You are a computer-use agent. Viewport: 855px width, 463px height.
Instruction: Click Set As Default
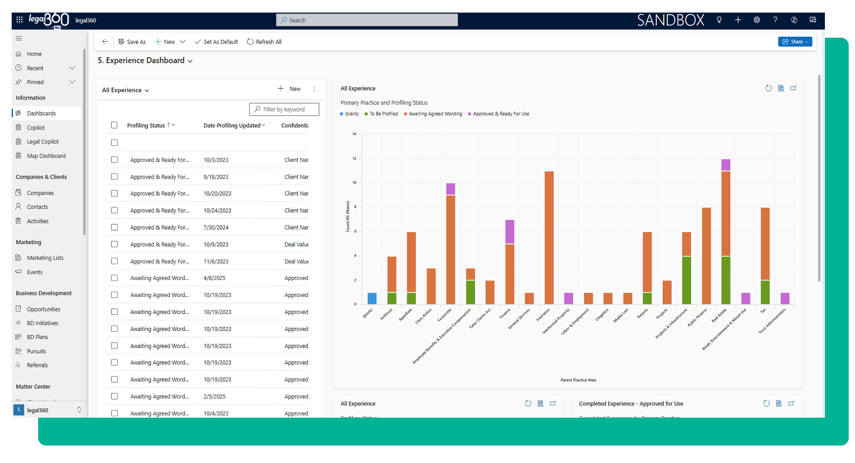(216, 42)
